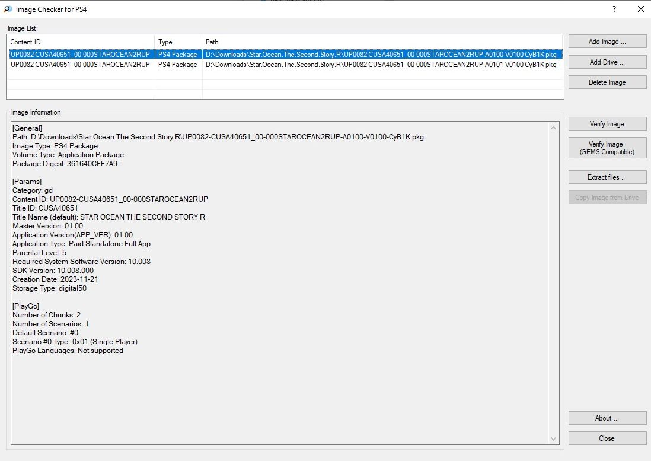Click the Category: gd line
The width and height of the screenshot is (651, 461).
(33, 190)
